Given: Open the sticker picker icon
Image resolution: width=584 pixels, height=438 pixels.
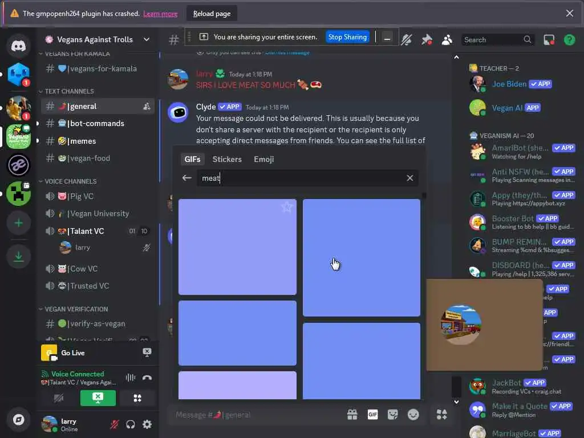Looking at the screenshot, I should pos(392,415).
